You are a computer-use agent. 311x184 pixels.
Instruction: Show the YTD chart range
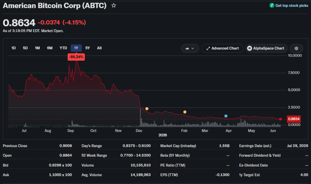coord(63,48)
